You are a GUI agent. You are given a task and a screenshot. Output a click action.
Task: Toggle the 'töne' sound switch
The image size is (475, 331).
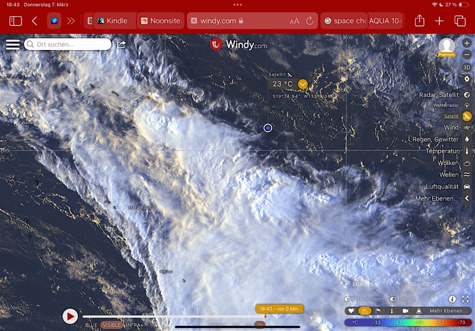coord(393,299)
